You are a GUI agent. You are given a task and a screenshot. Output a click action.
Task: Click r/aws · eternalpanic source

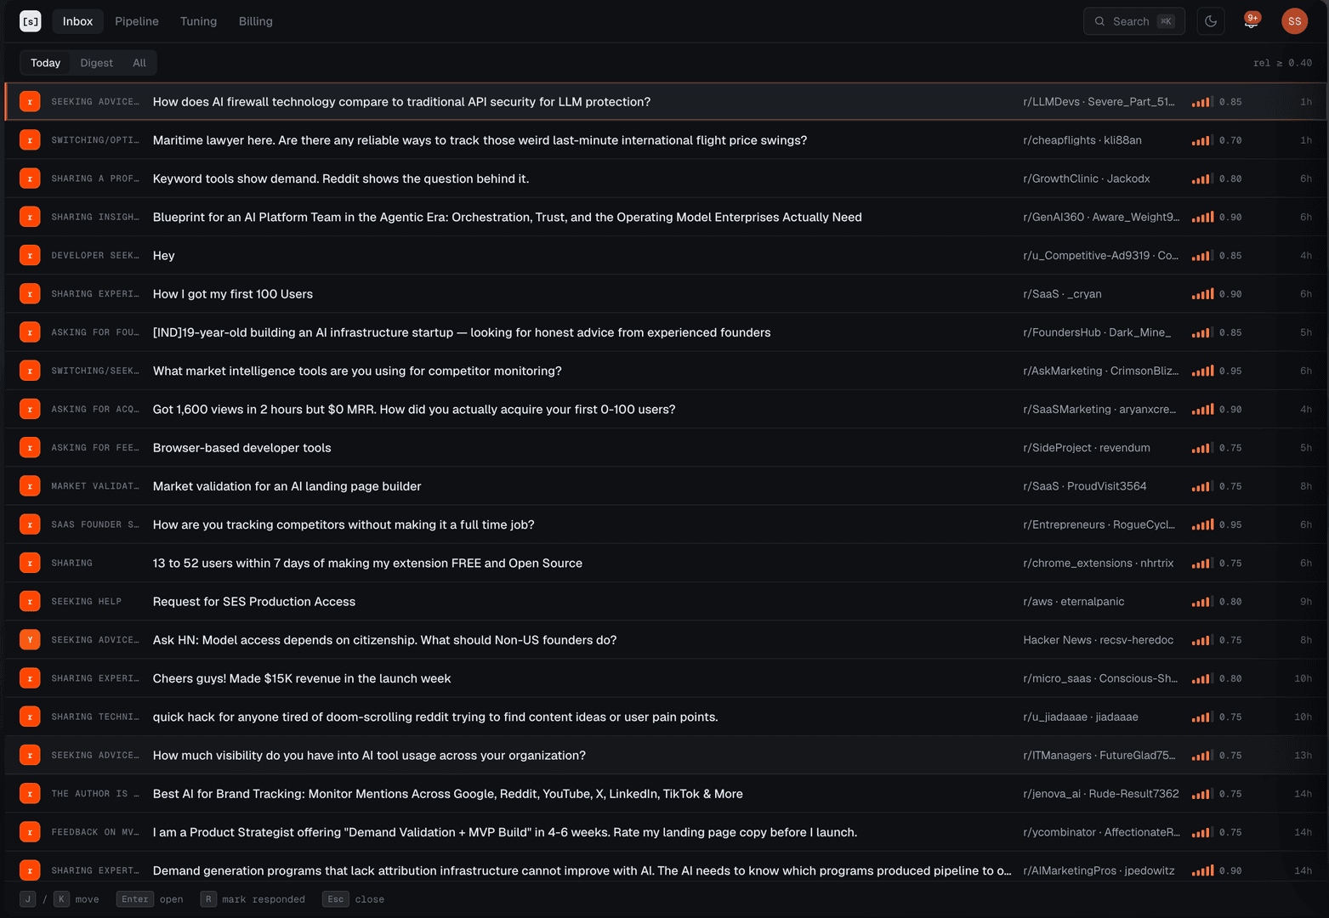pos(1073,602)
